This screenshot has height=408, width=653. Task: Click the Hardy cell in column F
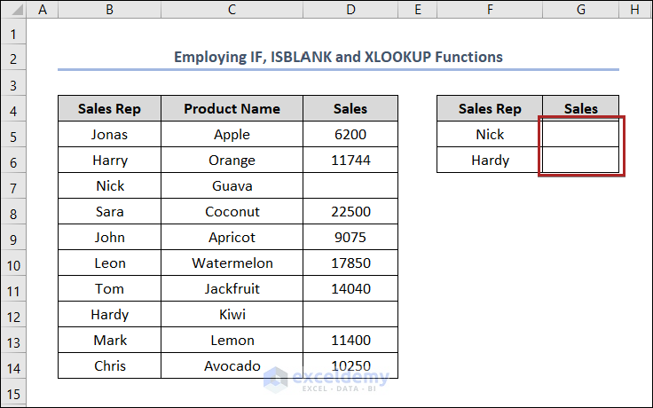[490, 161]
